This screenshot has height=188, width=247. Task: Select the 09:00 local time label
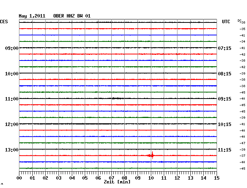[x=12, y=48]
